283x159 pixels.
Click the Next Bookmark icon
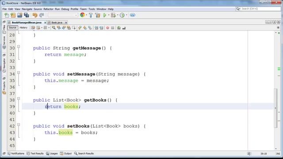point(85,27)
